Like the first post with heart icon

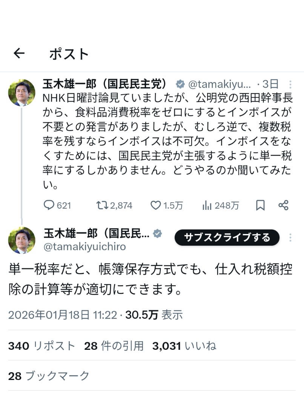pos(155,205)
